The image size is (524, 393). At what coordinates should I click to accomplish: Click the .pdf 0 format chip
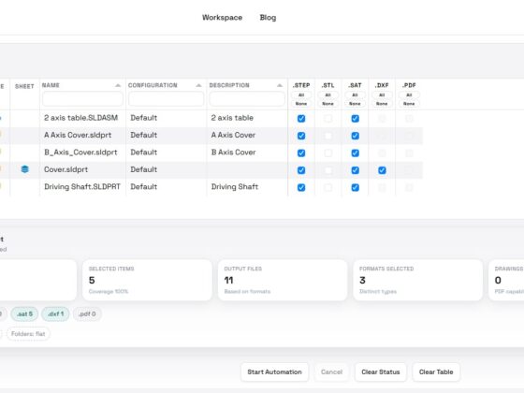coord(87,314)
